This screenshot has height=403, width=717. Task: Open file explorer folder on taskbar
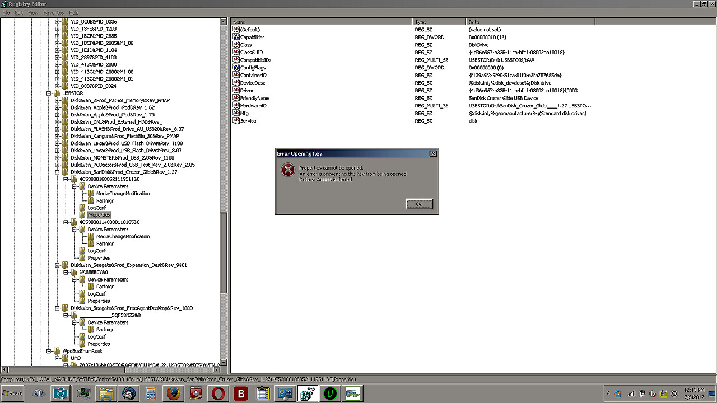[x=106, y=393]
